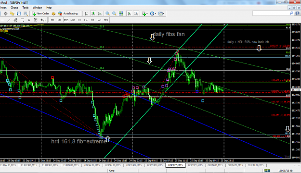Switch timeframe to MN
The image size is (301, 173).
[x=106, y=20]
